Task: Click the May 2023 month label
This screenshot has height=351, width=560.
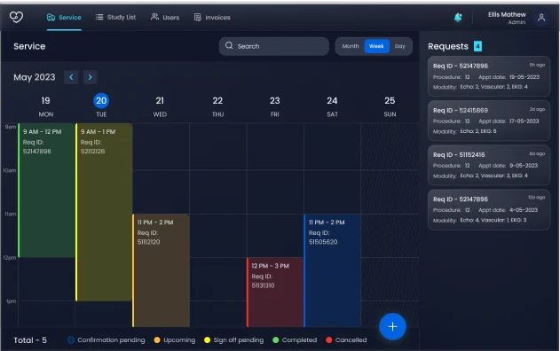Action: pos(35,77)
